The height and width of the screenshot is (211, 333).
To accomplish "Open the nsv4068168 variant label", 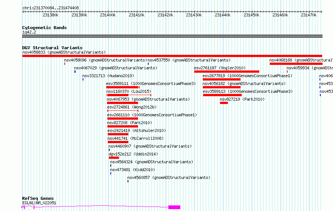I will pos(301,60).
